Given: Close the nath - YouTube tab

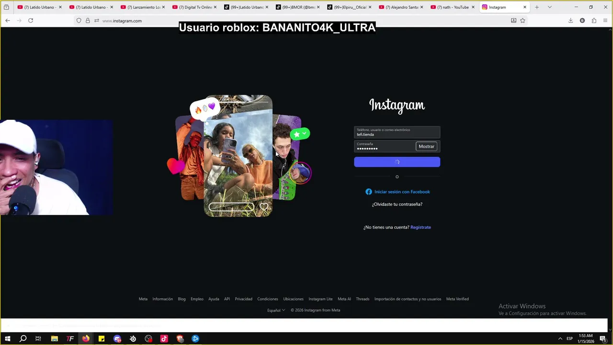Looking at the screenshot, I should (473, 7).
